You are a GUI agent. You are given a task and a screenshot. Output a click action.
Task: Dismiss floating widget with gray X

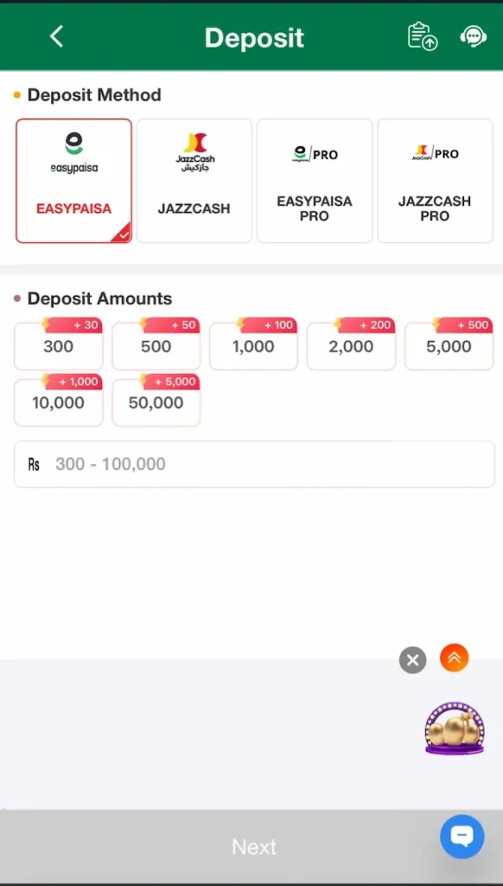pos(412,660)
